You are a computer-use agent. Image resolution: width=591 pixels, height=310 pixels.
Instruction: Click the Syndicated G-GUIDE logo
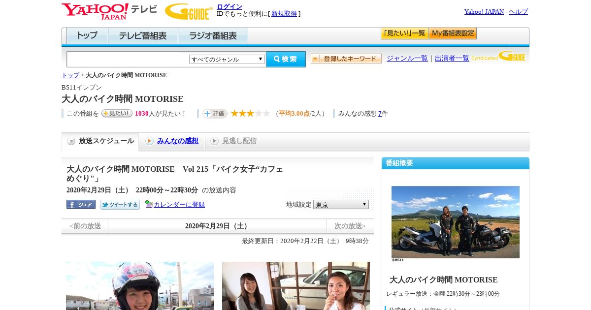pyautogui.click(x=498, y=56)
